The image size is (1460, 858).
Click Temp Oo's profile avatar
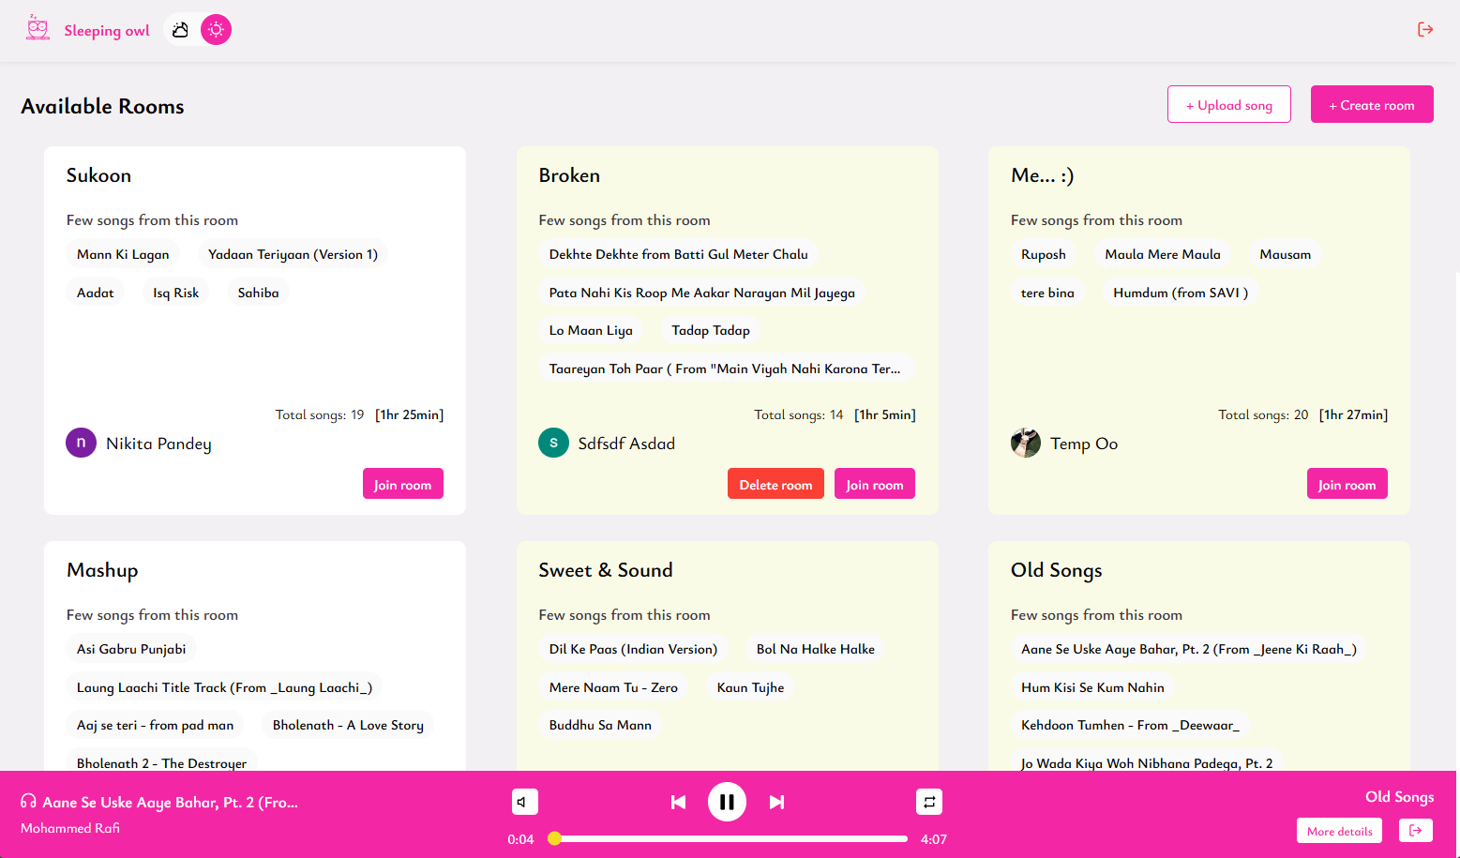pyautogui.click(x=1026, y=444)
